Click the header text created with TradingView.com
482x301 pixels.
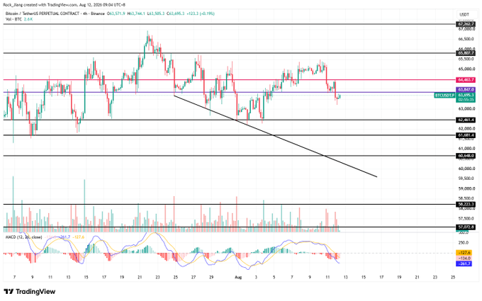point(51,5)
